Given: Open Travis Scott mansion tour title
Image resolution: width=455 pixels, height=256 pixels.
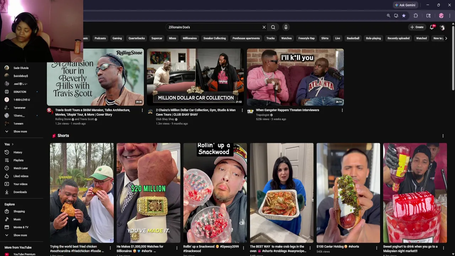Looking at the screenshot, I should [92, 112].
